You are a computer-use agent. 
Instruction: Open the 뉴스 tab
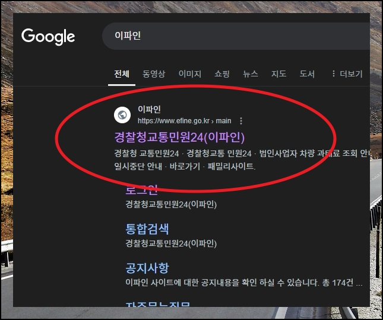point(251,74)
